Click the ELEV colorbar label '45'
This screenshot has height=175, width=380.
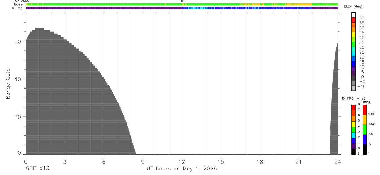pyautogui.click(x=361, y=33)
